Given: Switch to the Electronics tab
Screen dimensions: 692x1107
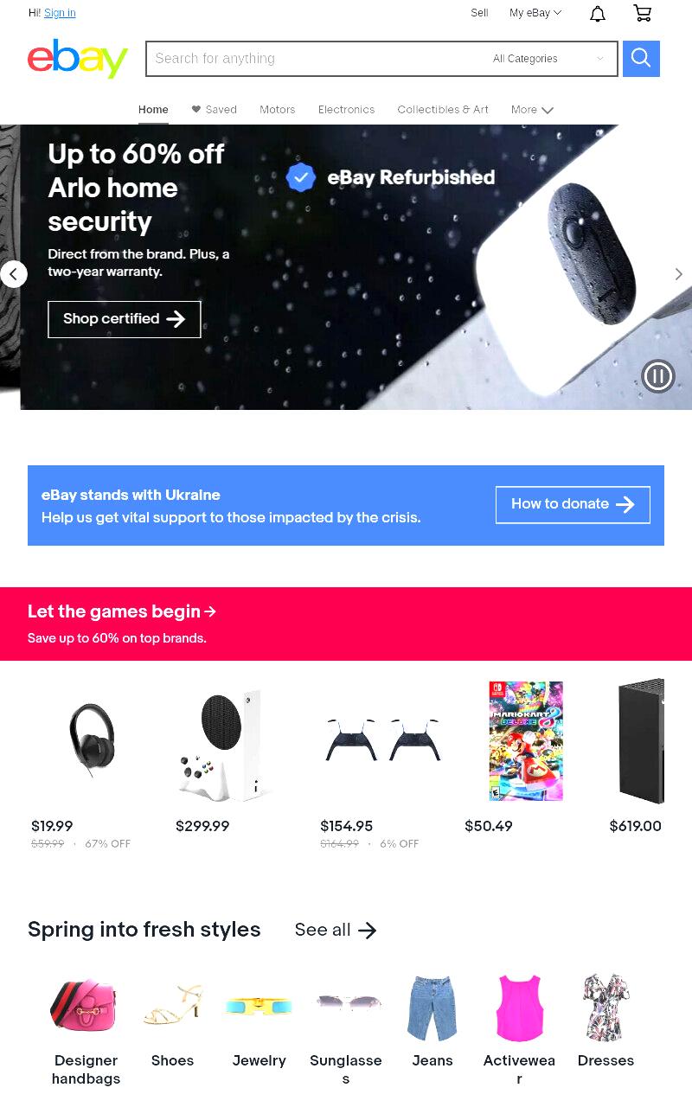Looking at the screenshot, I should click(346, 110).
